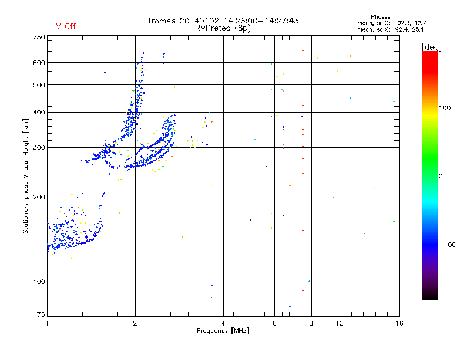Click the '100' y-axis tick label
The image size is (470, 352).
tap(39, 282)
